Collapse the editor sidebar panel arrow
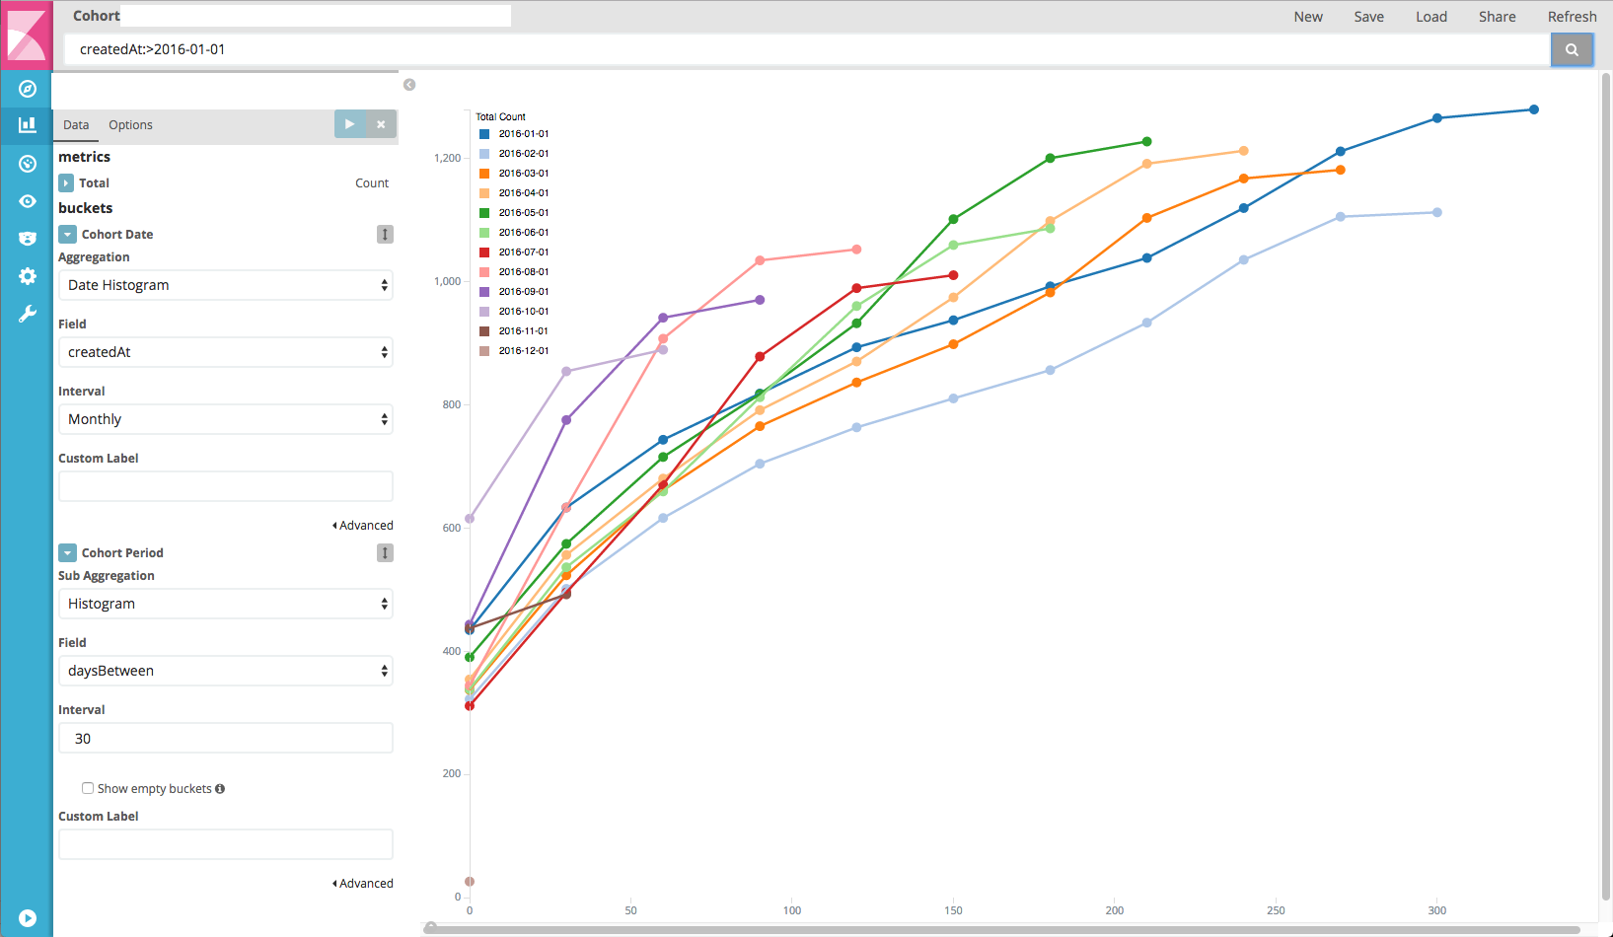Screen dimensions: 1613x937 (409, 85)
